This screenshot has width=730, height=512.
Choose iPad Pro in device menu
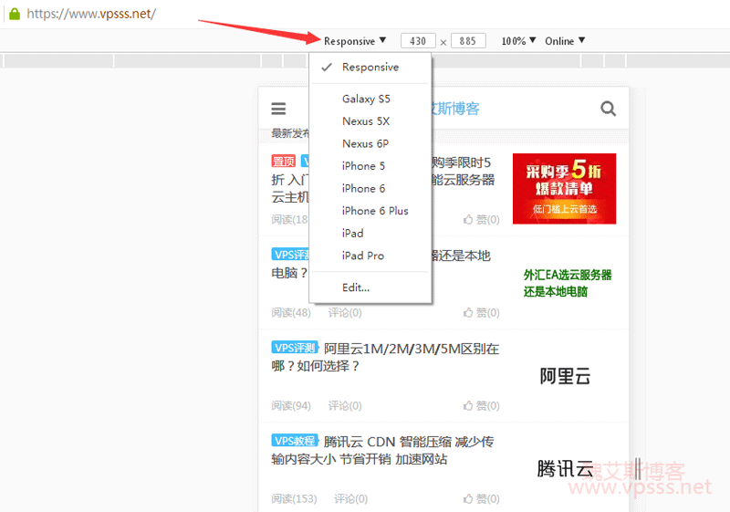pos(363,256)
